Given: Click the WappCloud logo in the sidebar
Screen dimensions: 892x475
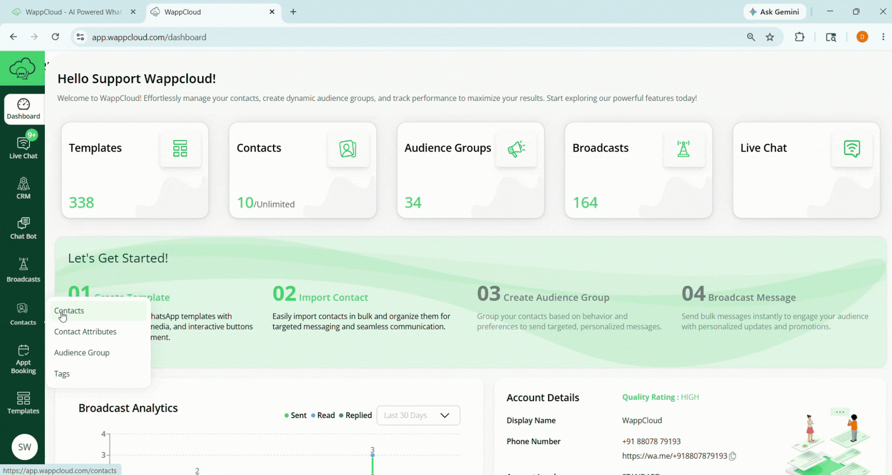Looking at the screenshot, I should pos(22,68).
